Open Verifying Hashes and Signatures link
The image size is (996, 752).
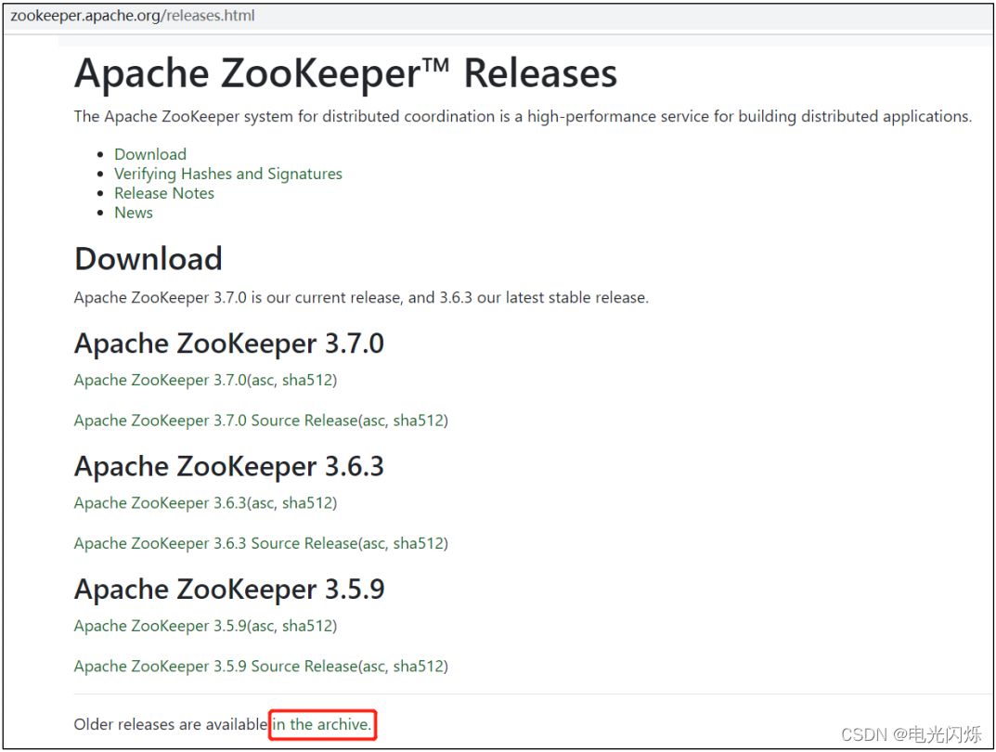pyautogui.click(x=227, y=174)
